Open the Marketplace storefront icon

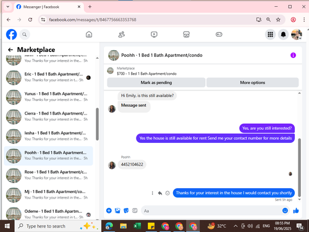(186, 35)
